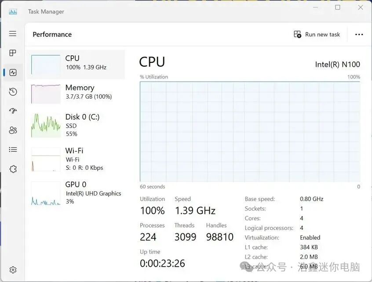
Task: Select the CPU performance item
Action: tap(76, 64)
